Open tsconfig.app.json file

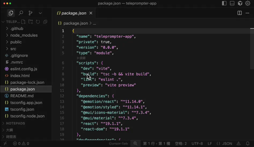coord(26,102)
